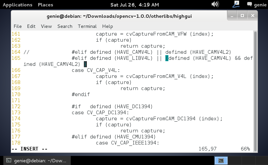Close the terminal window

[x=253, y=16]
